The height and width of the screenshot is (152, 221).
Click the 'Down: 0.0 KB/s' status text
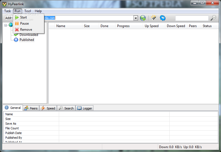(x=170, y=147)
